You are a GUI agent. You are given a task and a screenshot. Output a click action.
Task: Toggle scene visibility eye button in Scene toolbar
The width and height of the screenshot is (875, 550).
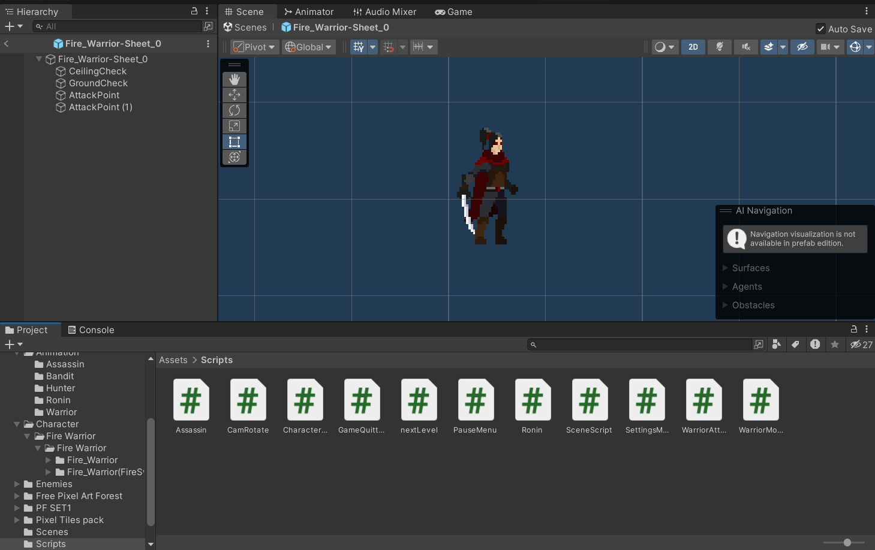pyautogui.click(x=802, y=47)
